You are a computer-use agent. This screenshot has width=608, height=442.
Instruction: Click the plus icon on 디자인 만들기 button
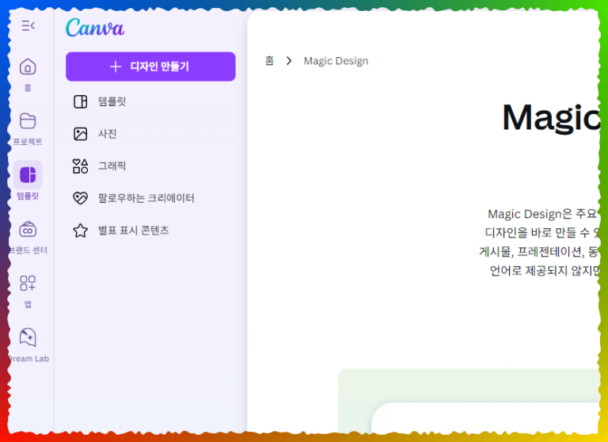click(x=116, y=67)
